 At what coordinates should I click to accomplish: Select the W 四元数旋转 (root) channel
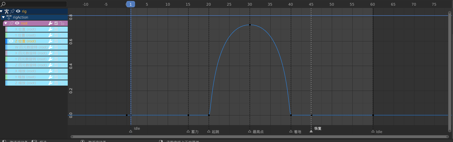(x=32, y=47)
